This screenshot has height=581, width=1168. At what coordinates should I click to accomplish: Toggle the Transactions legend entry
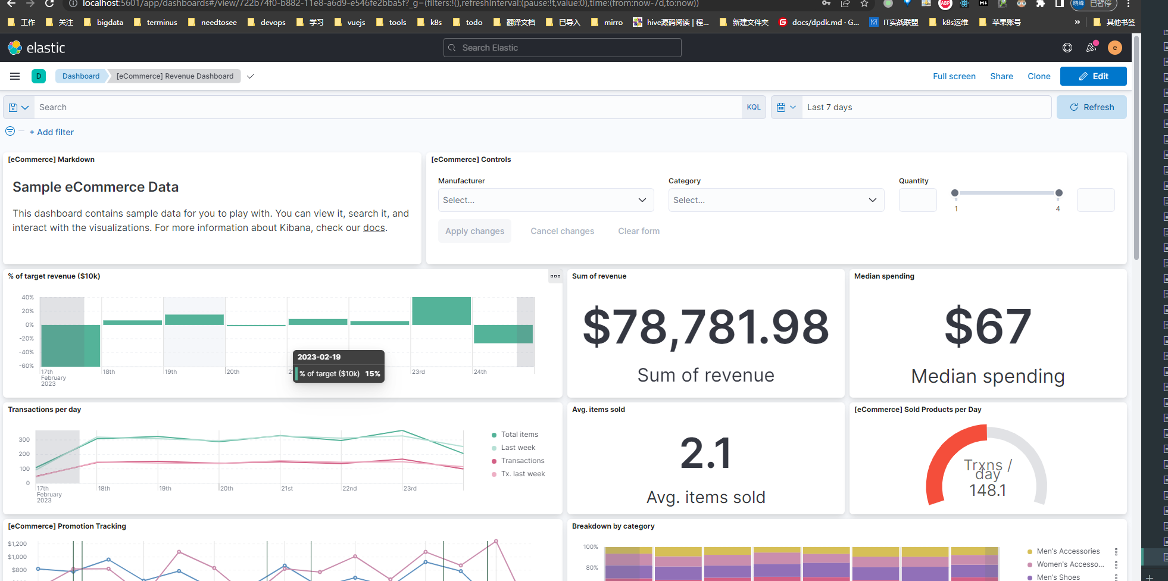518,461
